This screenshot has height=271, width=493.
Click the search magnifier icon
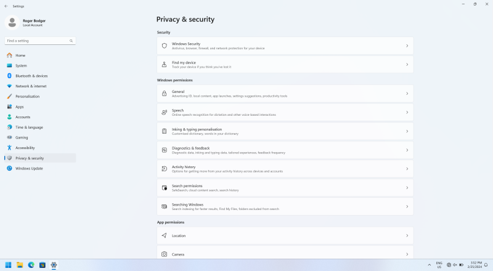71,41
